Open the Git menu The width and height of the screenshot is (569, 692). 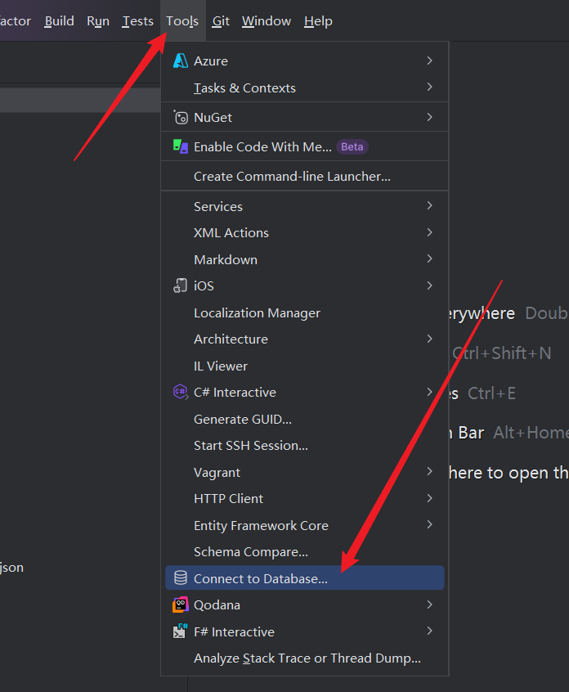221,20
